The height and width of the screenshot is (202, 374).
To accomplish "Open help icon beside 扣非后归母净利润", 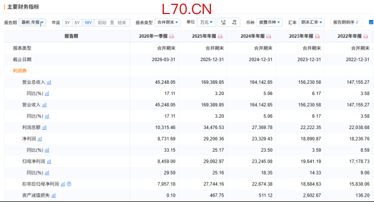I will point(69,184).
